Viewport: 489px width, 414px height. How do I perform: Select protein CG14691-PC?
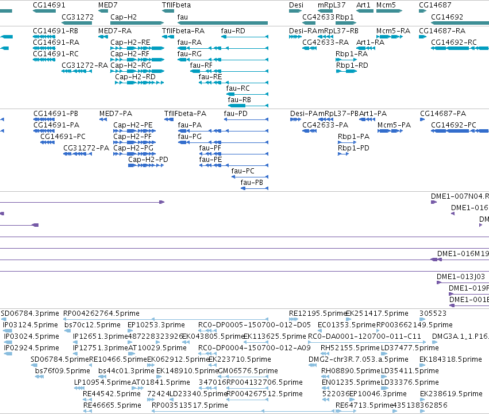click(x=47, y=142)
